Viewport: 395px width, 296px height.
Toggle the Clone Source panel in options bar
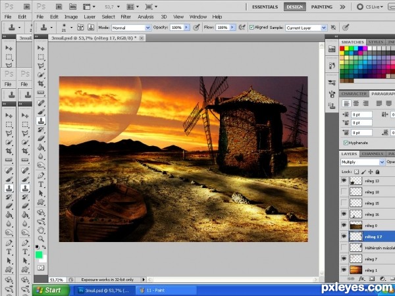tap(91, 27)
